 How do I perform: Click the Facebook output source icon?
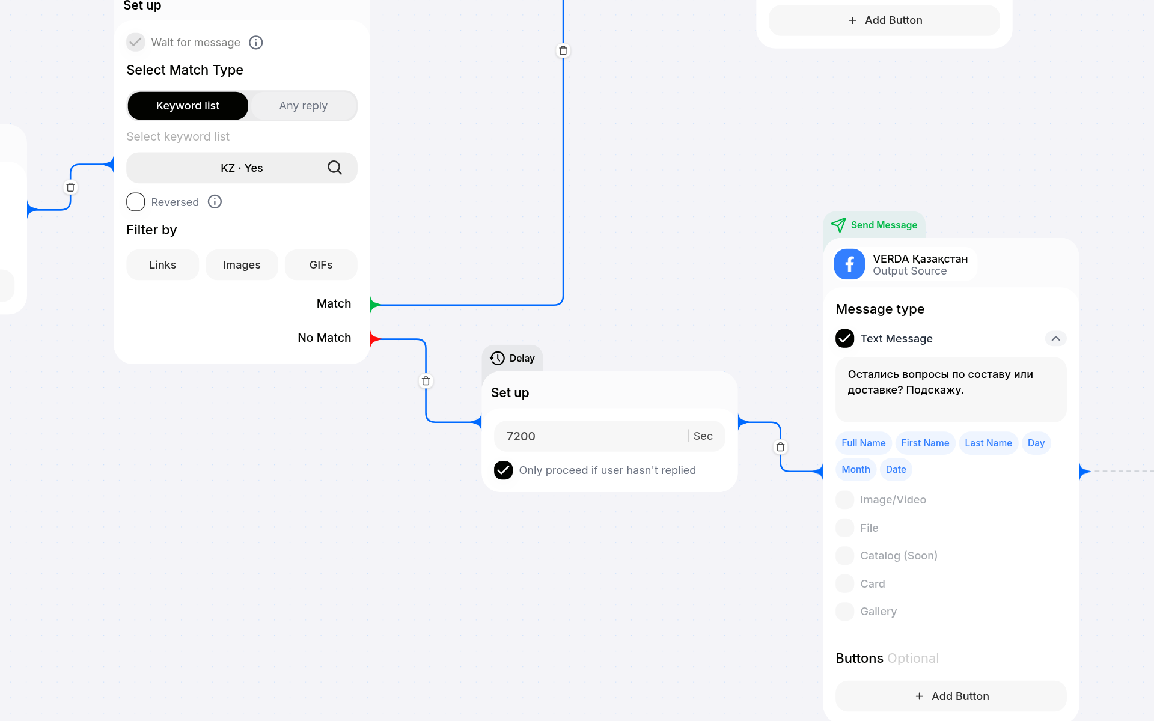[849, 264]
